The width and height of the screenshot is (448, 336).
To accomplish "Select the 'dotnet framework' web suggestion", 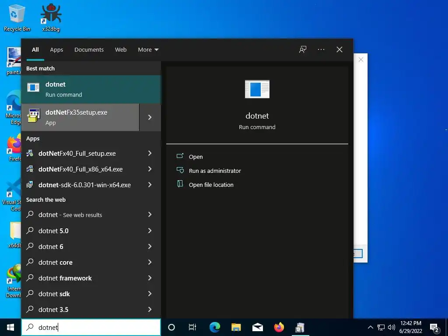I will tap(91, 278).
